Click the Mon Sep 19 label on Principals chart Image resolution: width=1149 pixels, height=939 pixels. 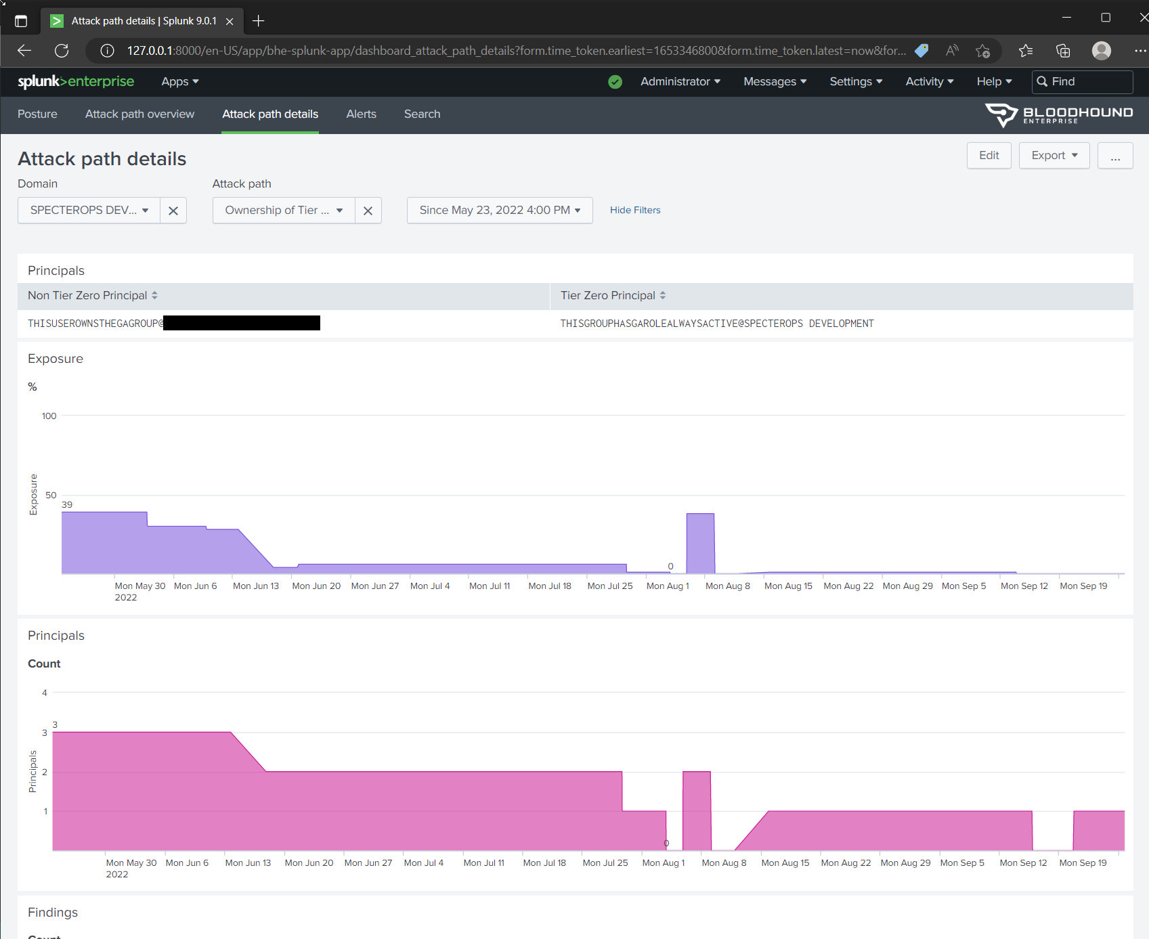[x=1083, y=863]
